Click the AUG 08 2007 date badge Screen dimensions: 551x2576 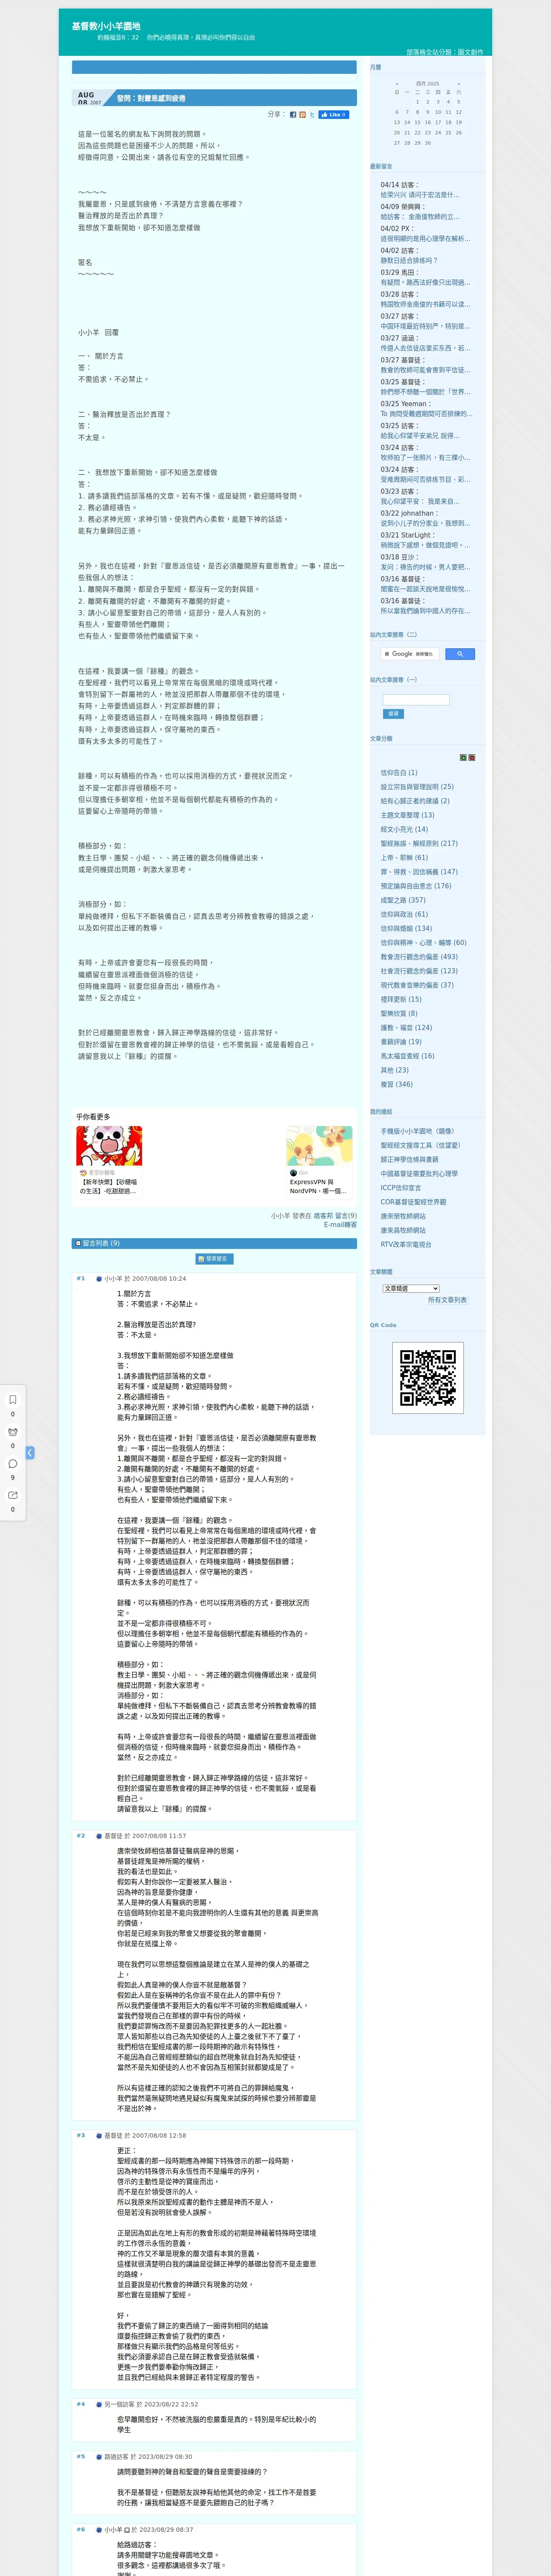pos(90,98)
